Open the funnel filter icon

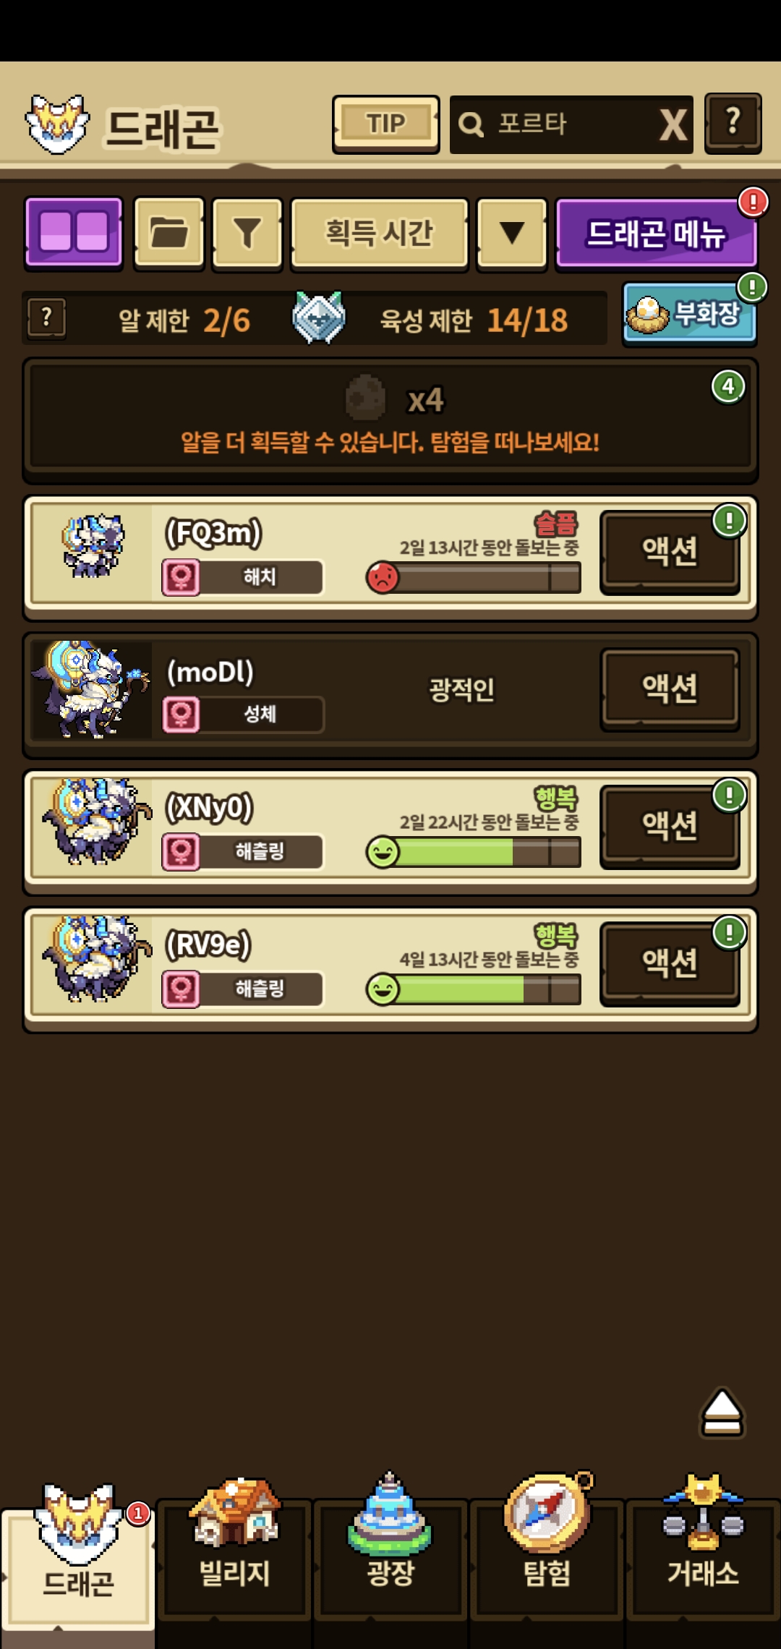point(247,233)
